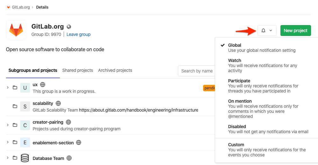The height and width of the screenshot is (165, 318).
Task: Click the folder icon next to ux group
Action: click(x=15, y=87)
